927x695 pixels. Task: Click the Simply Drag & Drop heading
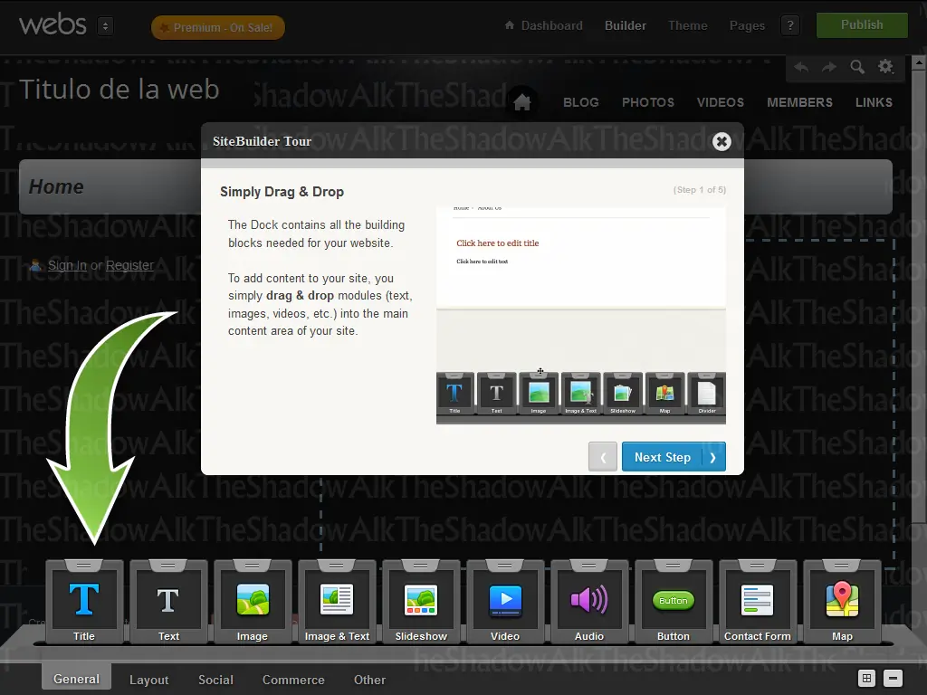(282, 192)
